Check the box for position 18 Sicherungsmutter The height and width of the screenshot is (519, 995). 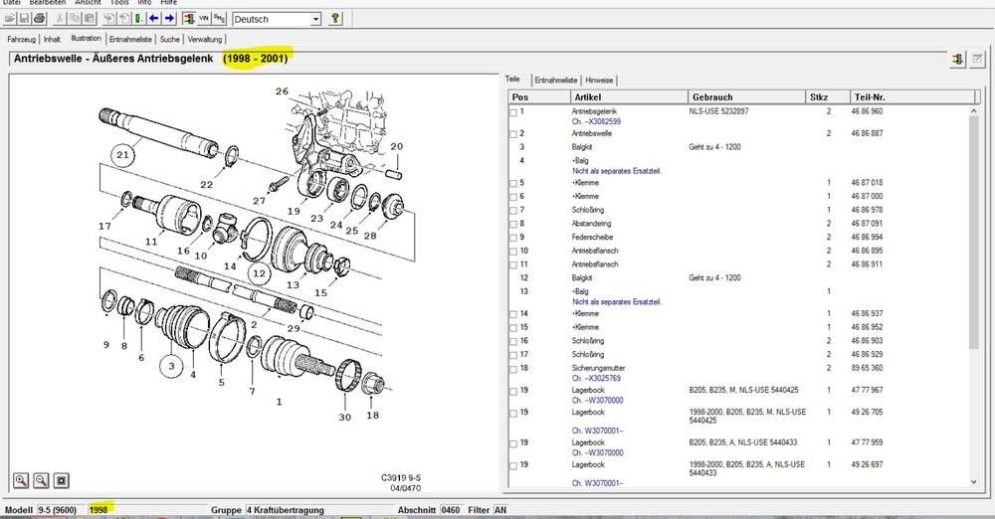point(512,369)
